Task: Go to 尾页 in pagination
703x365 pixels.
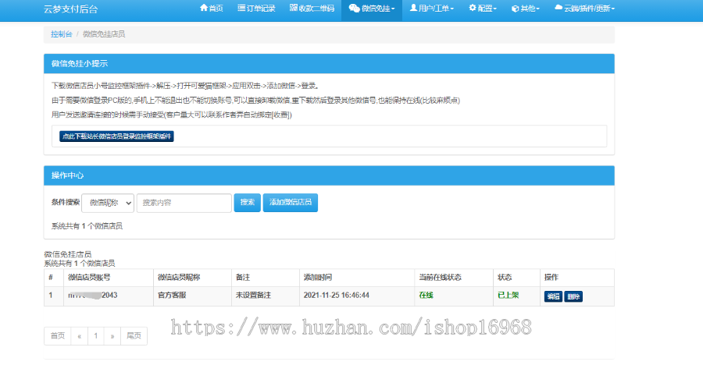Action: [134, 336]
